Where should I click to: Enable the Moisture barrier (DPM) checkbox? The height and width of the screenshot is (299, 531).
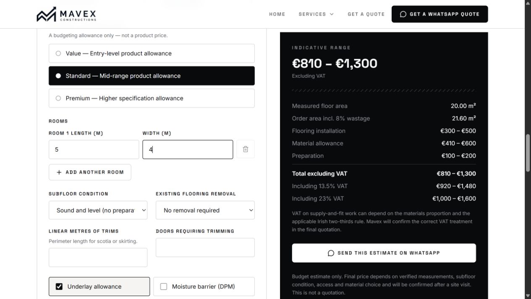tap(164, 287)
